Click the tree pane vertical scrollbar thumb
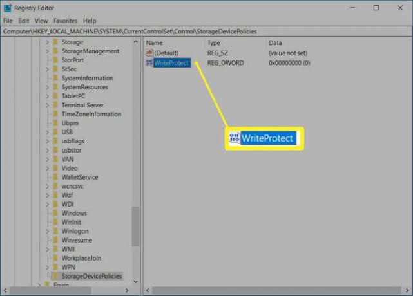This screenshot has width=413, height=296. [135, 227]
